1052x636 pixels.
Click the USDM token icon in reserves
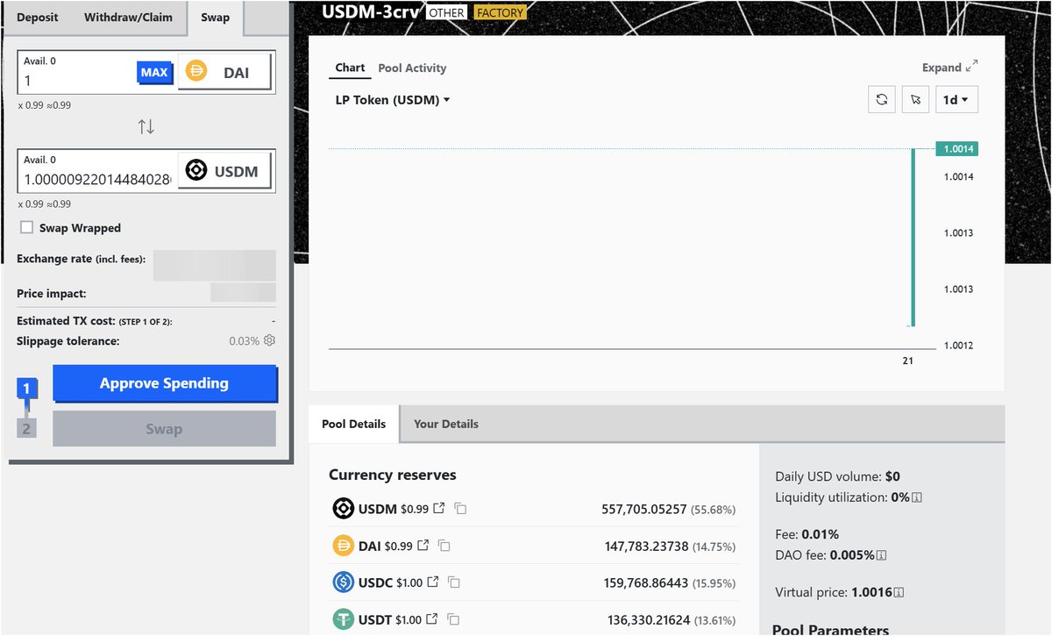coord(343,509)
